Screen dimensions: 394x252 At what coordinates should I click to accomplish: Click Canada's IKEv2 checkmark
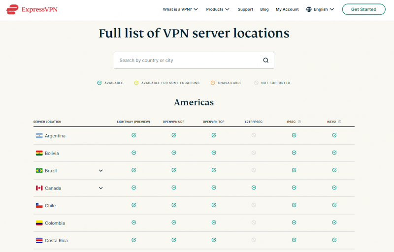point(334,188)
